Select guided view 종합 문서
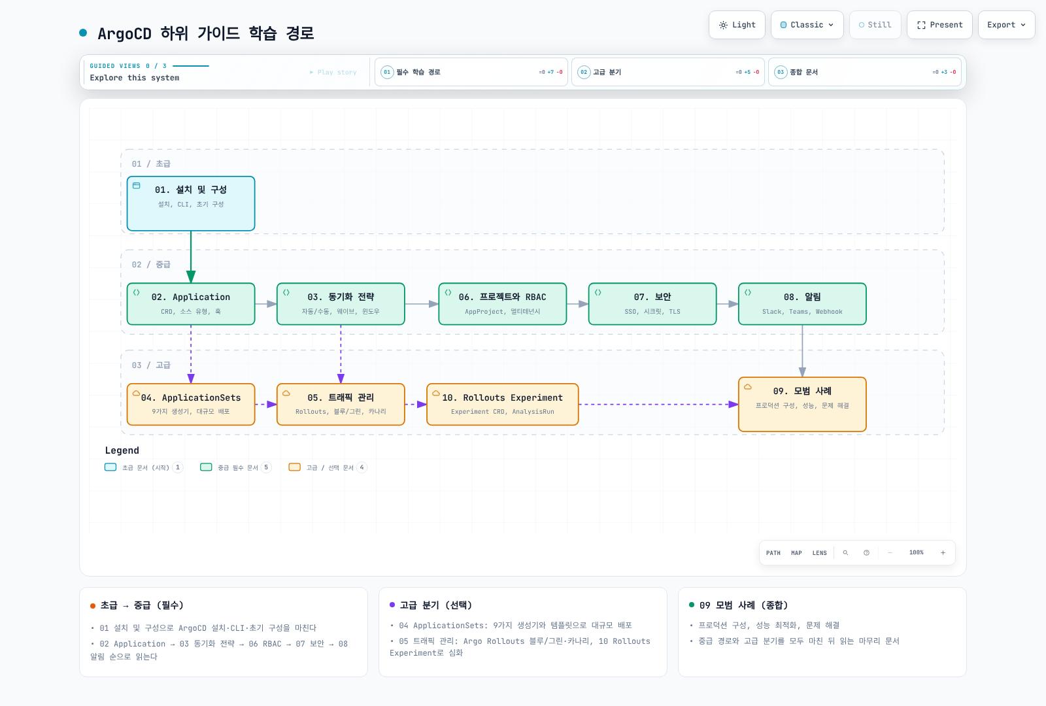 coord(865,72)
